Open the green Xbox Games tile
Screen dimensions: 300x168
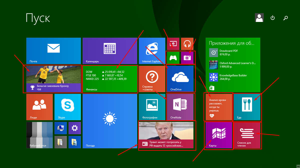[173, 58]
